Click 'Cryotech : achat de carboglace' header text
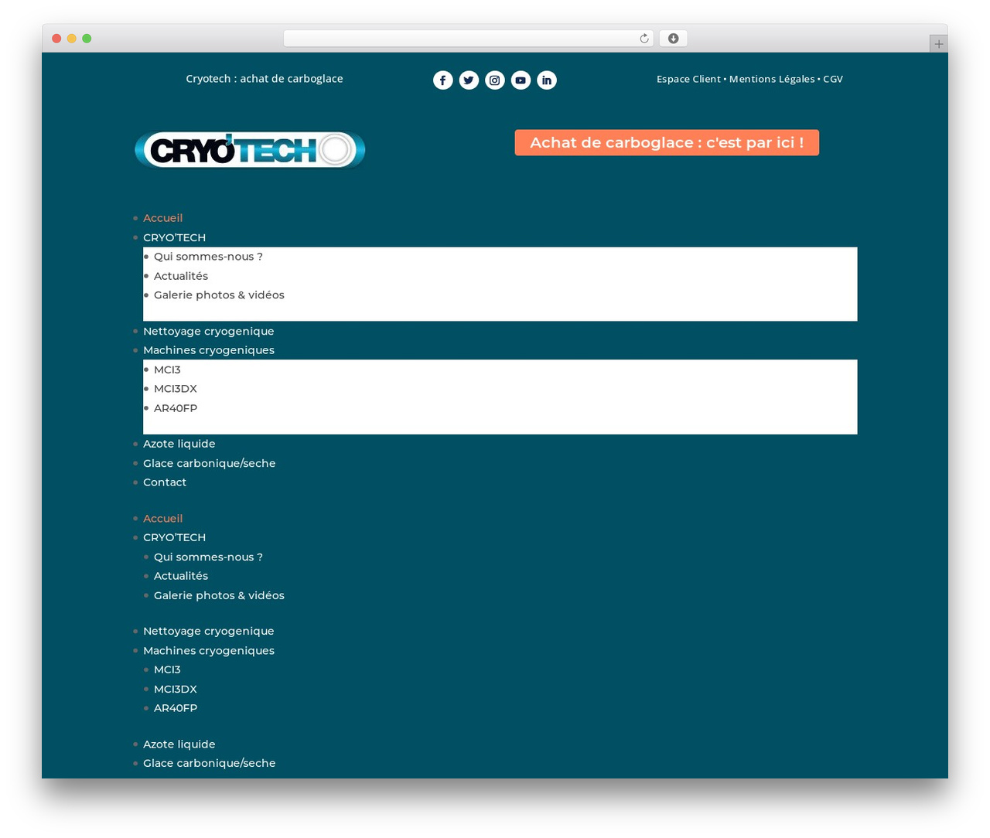990x838 pixels. tap(265, 79)
